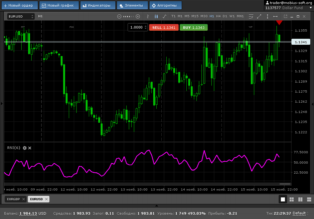Expand the bottom panel arrow

[x=157, y=206]
